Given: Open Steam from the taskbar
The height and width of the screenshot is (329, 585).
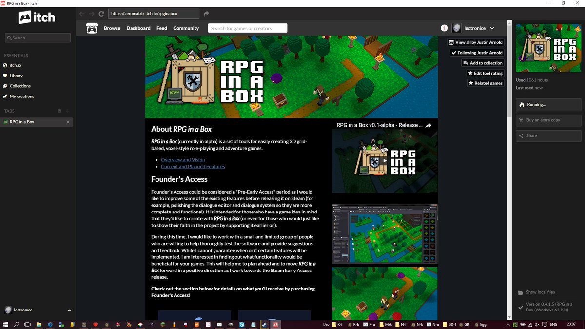Looking at the screenshot, I should [x=264, y=324].
